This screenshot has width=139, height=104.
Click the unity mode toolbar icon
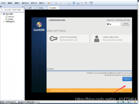pos(86,3)
